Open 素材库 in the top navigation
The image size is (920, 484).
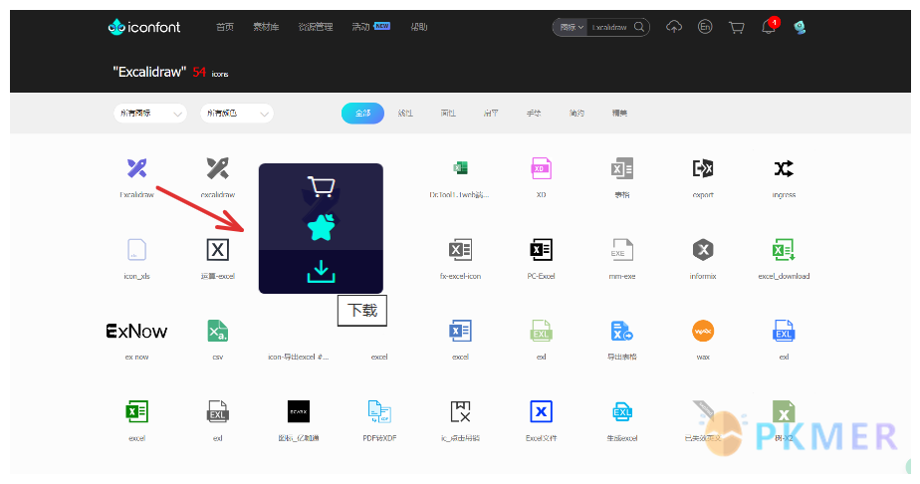click(266, 27)
